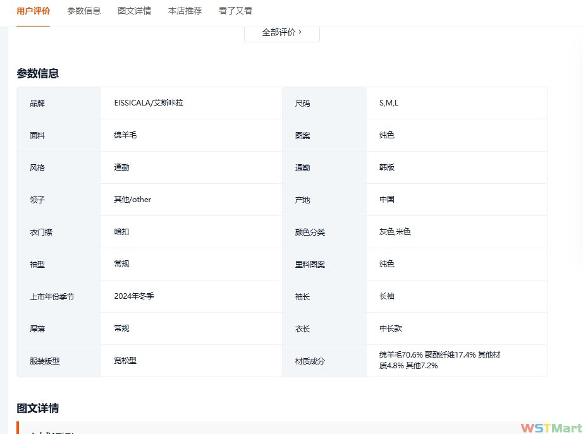Select the 2024年冬季 season value

point(134,296)
